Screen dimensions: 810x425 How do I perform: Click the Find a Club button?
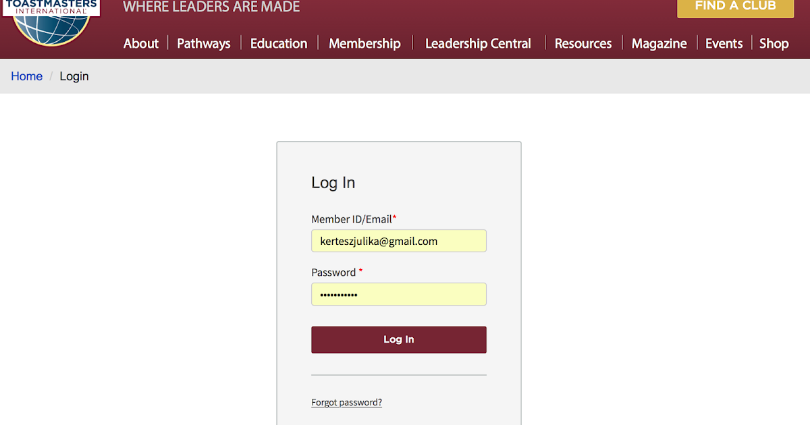[735, 7]
